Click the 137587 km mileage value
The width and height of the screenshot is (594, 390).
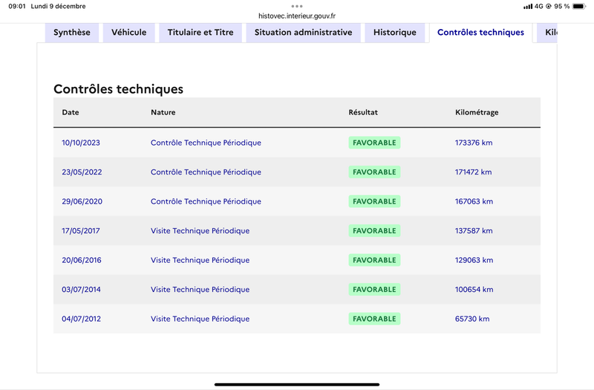(474, 231)
